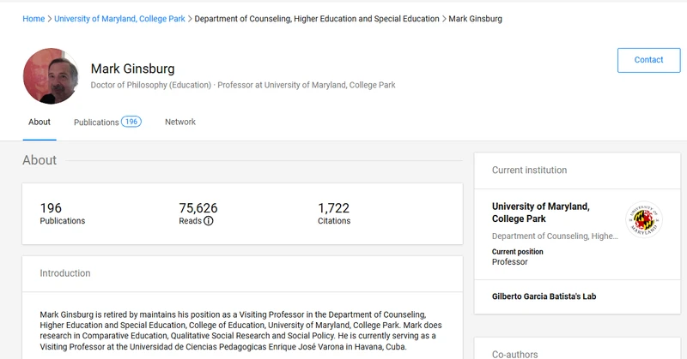Open University of Maryland, College Park institution link

click(x=541, y=212)
